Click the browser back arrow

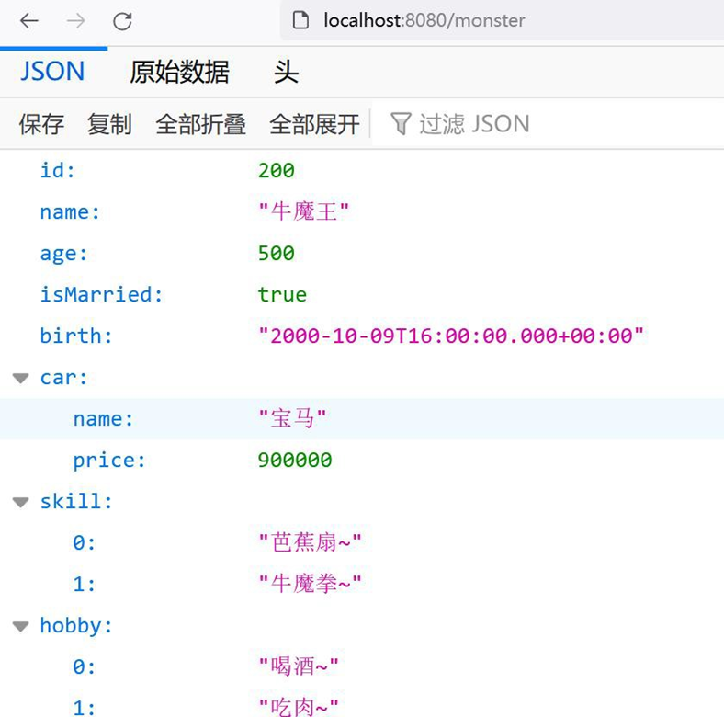point(29,21)
